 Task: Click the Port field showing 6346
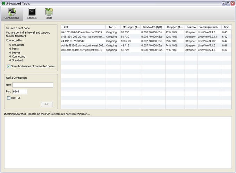pos(20,92)
